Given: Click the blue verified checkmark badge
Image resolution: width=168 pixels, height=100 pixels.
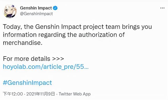Looking at the screenshot, I should pyautogui.click(x=55, y=8).
